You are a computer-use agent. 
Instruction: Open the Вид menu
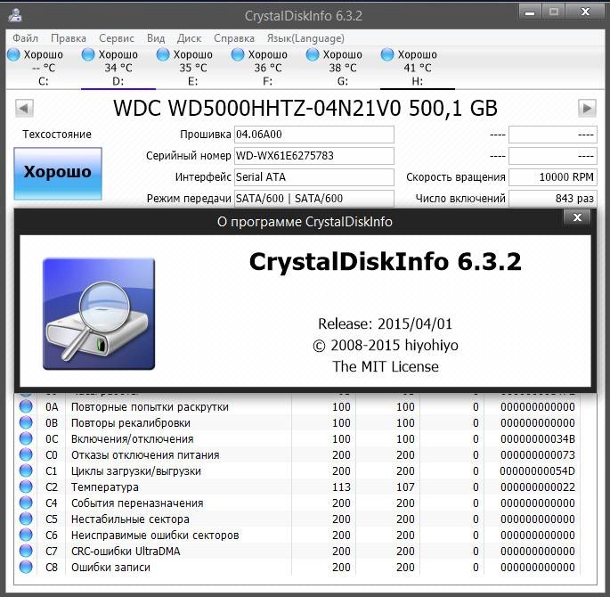156,38
